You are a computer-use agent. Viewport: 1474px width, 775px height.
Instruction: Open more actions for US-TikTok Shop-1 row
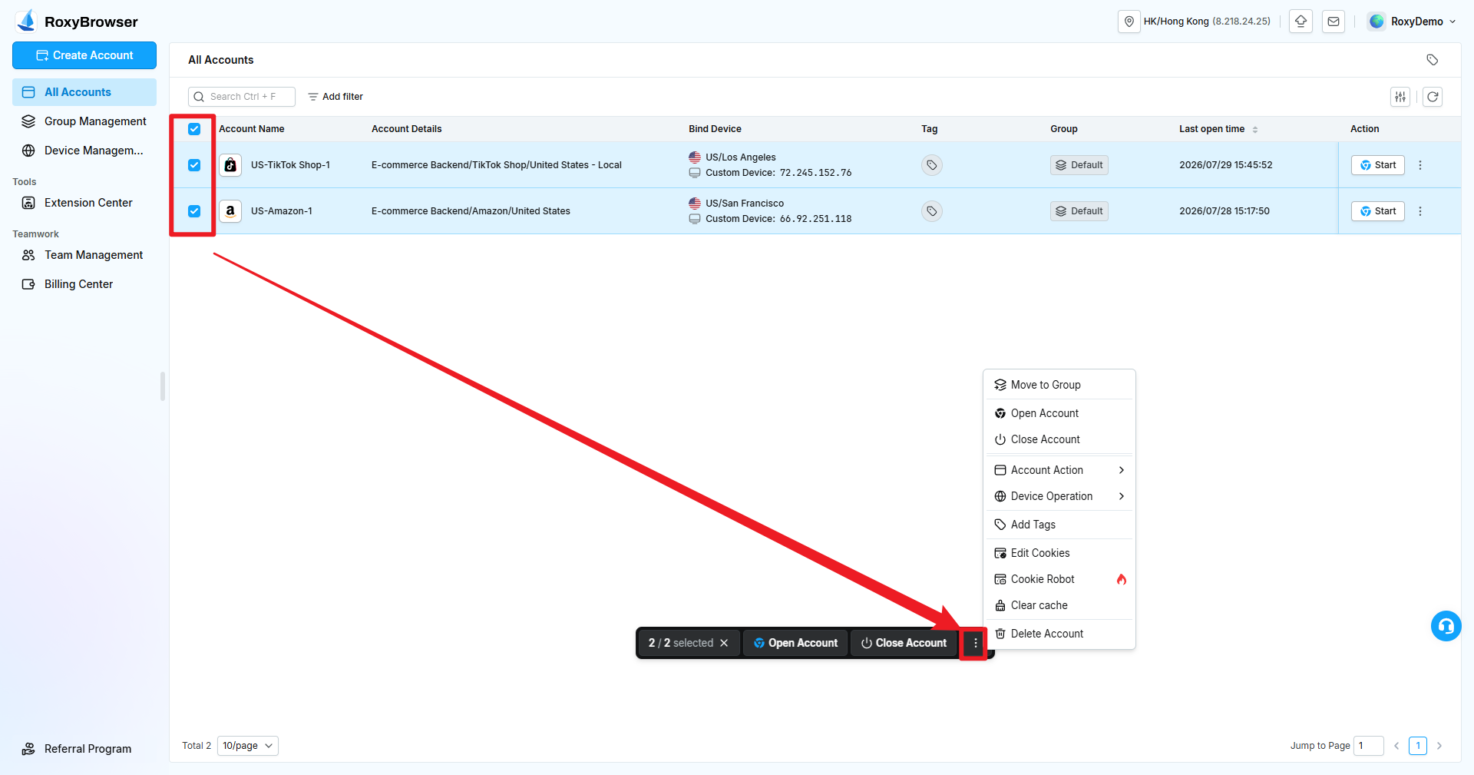coord(1420,165)
